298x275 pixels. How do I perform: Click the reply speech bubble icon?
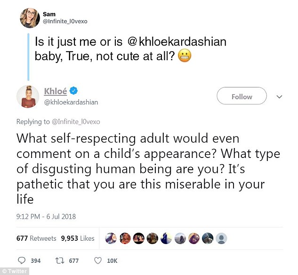point(21,260)
